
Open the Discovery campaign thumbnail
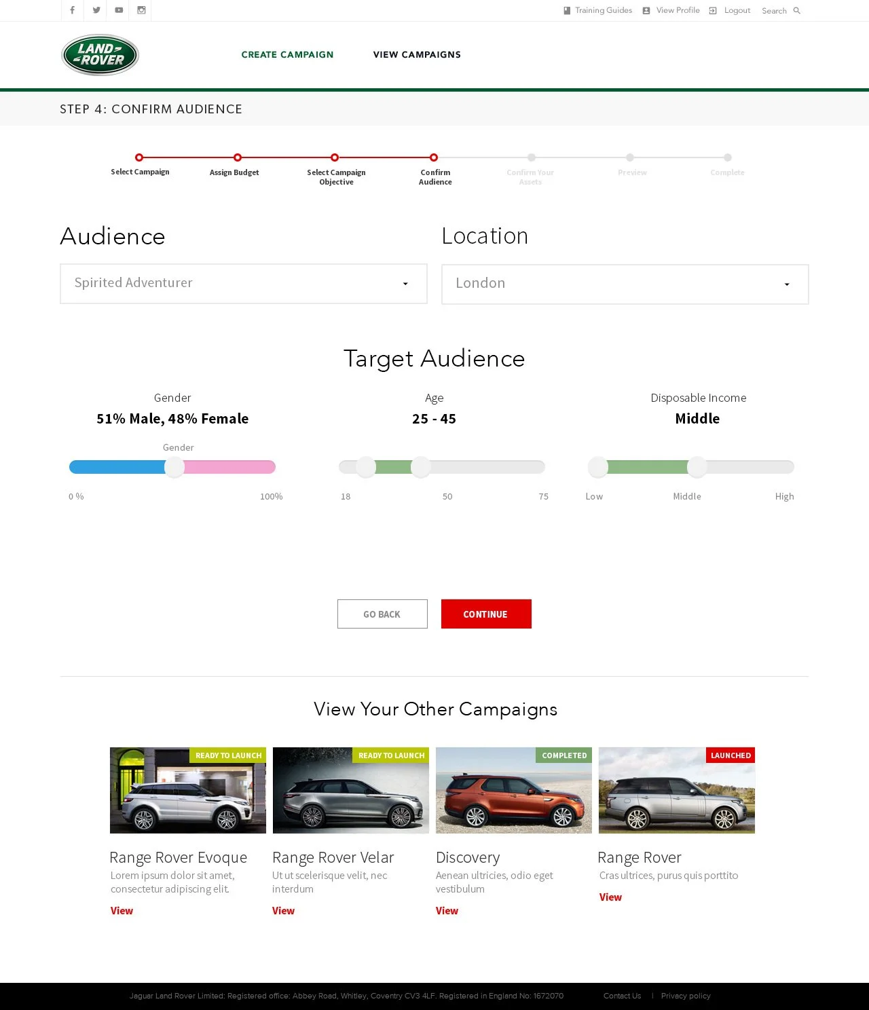[x=514, y=790]
